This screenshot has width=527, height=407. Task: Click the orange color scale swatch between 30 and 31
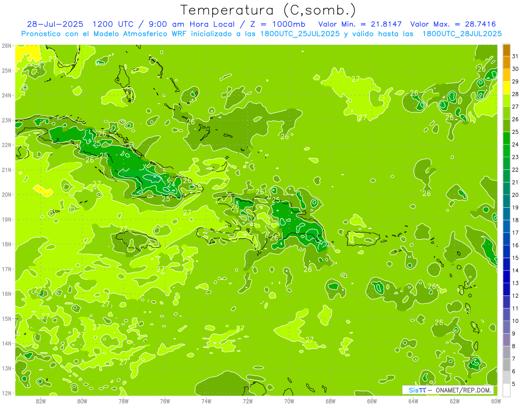(x=507, y=62)
